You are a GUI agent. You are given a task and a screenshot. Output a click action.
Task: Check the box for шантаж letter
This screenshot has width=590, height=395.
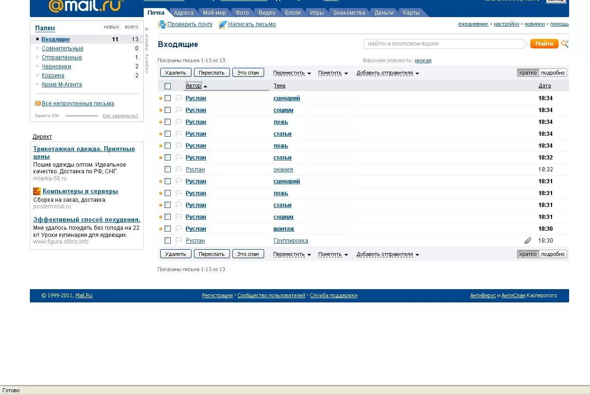pyautogui.click(x=167, y=229)
